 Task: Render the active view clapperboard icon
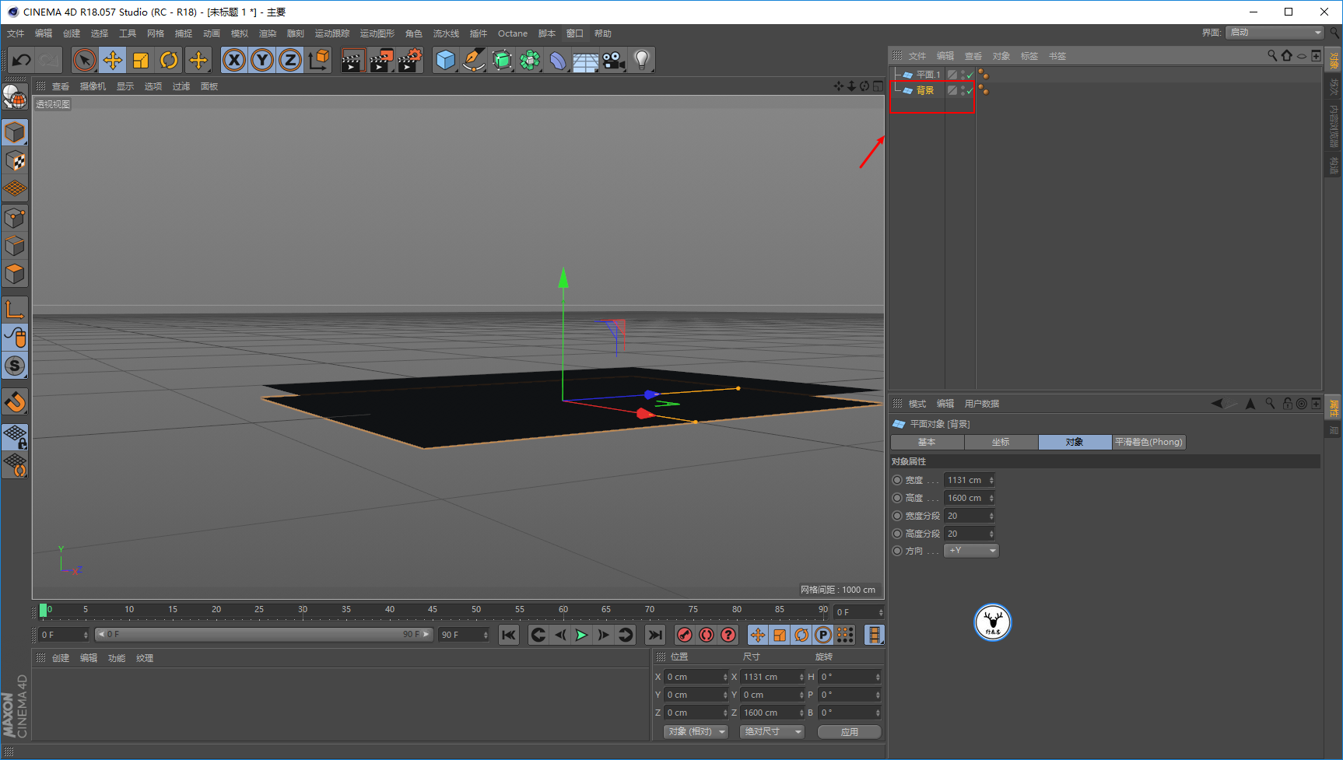point(352,60)
